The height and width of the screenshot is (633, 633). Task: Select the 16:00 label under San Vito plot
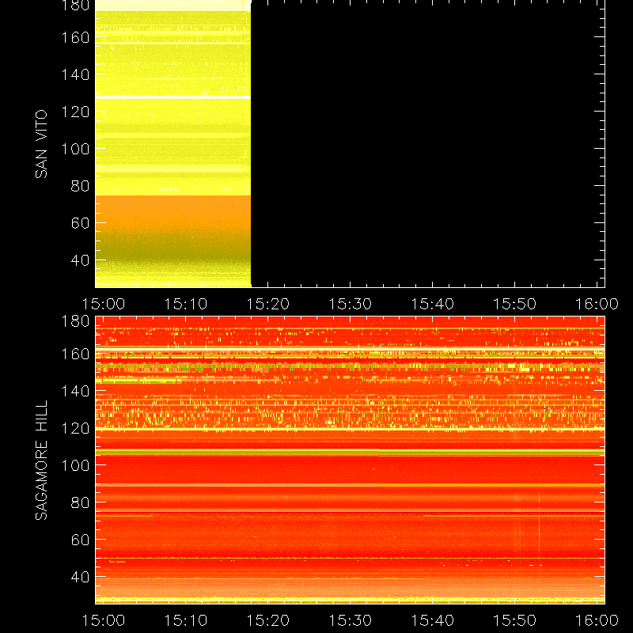click(x=597, y=304)
